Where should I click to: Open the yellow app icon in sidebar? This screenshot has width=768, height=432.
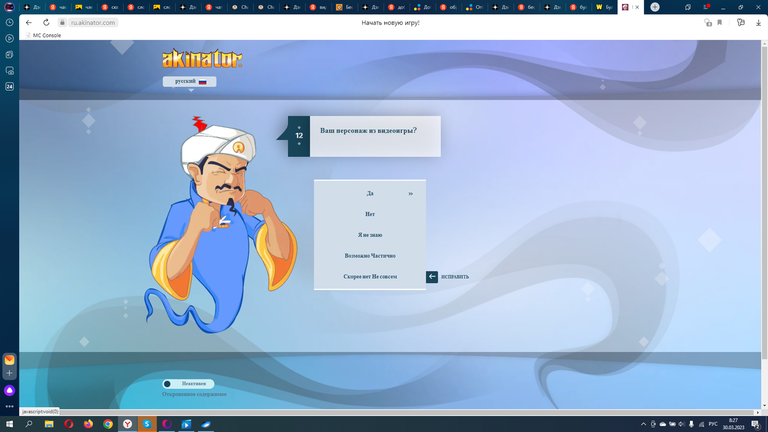click(10, 360)
